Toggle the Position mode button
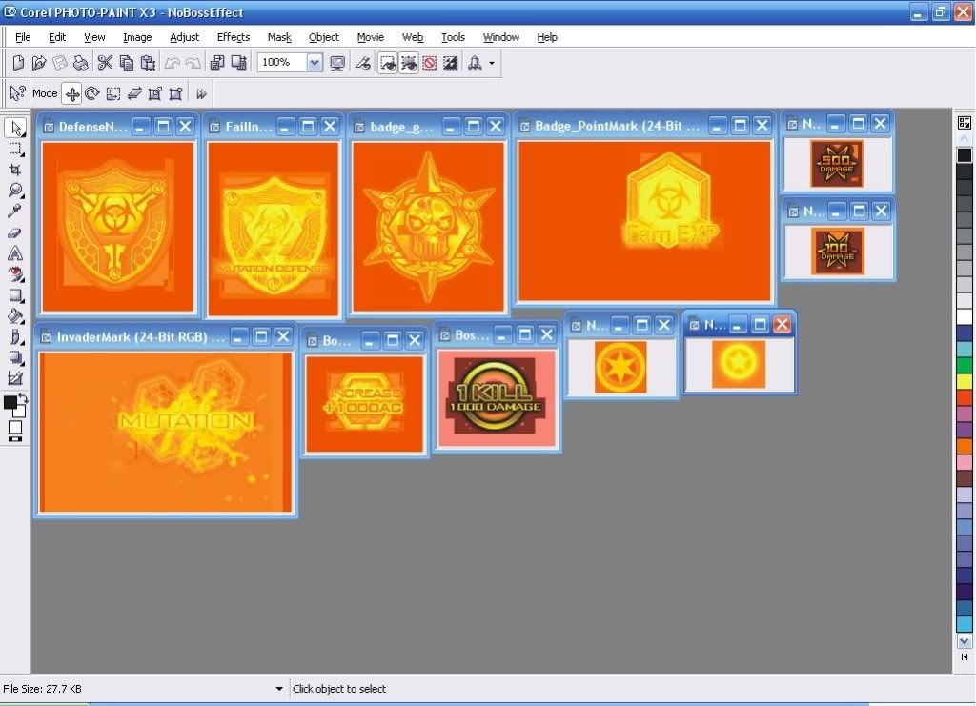 click(x=71, y=93)
